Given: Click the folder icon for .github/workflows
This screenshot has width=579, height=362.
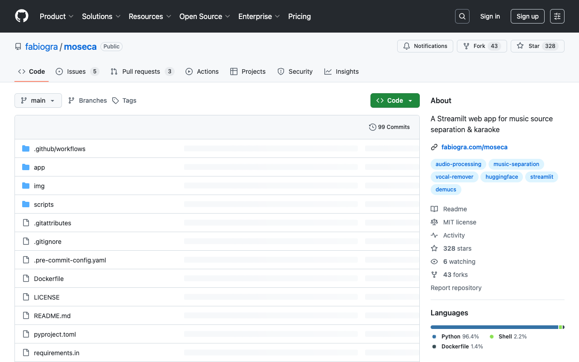Looking at the screenshot, I should tap(26, 149).
